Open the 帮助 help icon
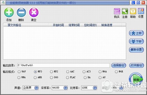 click(x=133, y=11)
